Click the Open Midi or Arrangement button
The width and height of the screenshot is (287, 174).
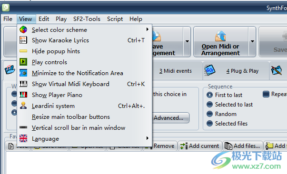click(221, 42)
